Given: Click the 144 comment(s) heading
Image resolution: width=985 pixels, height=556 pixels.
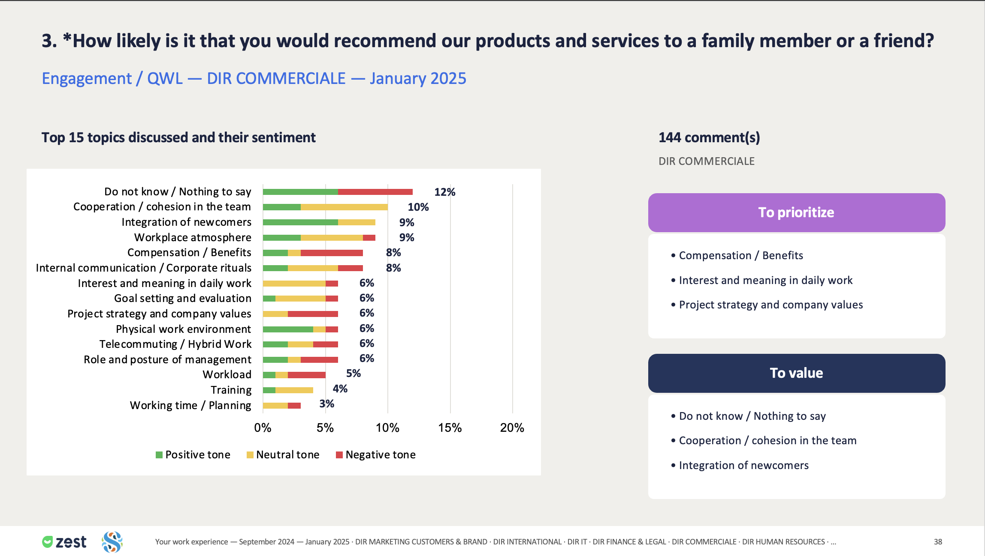Looking at the screenshot, I should [x=709, y=138].
